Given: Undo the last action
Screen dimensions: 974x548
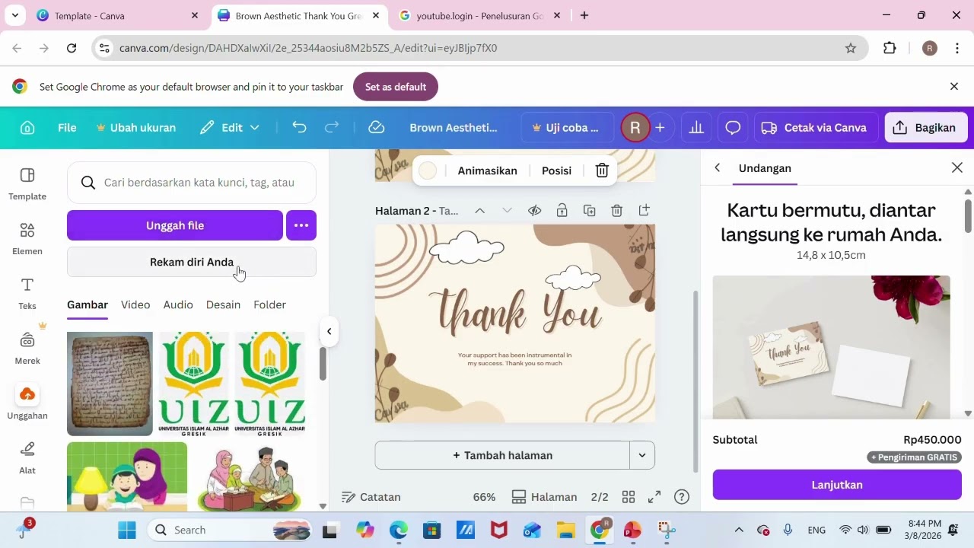Looking at the screenshot, I should tap(299, 127).
